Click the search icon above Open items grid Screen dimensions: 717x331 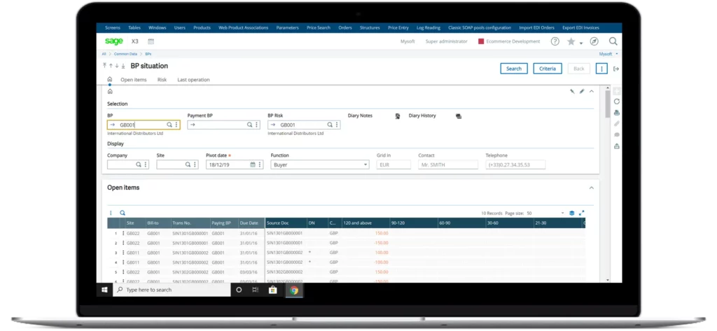[x=123, y=213]
